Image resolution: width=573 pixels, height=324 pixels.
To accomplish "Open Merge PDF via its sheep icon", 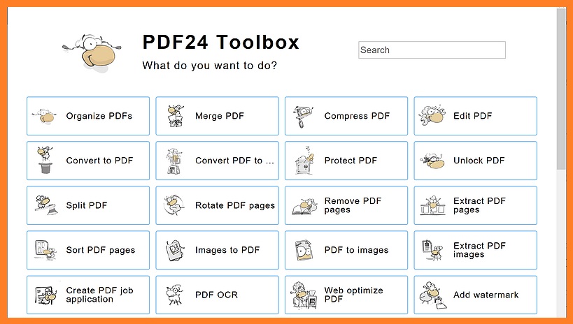I will [x=176, y=116].
